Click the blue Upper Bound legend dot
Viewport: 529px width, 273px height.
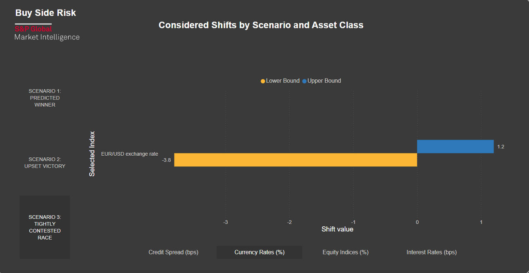(305, 81)
